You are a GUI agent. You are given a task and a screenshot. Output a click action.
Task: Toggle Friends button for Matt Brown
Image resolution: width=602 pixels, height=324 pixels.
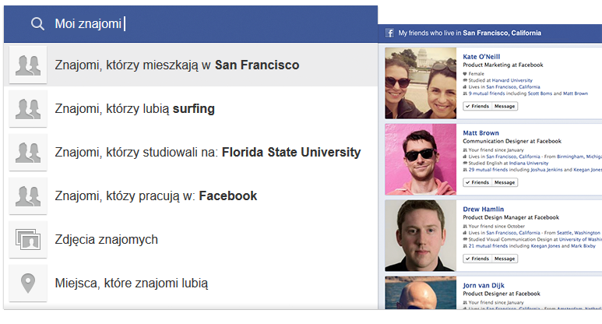(x=477, y=182)
